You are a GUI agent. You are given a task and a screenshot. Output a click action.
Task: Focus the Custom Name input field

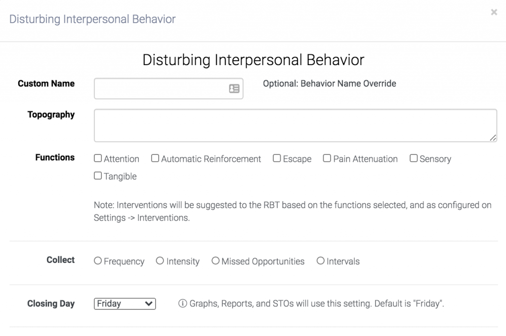169,89
